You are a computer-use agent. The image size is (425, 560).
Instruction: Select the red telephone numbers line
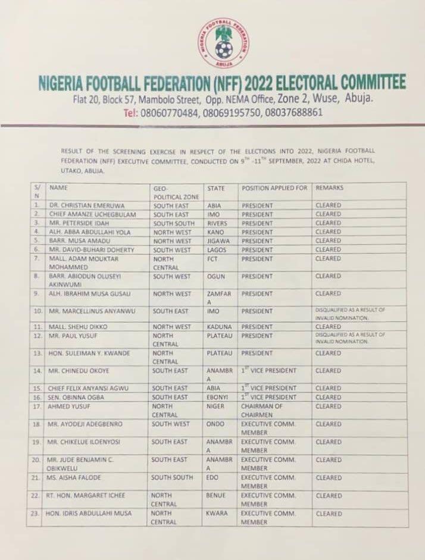tap(223, 112)
